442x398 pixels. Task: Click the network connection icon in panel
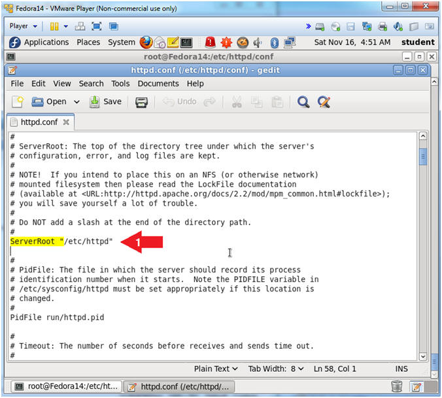coord(290,43)
